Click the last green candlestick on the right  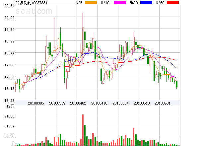176,84
